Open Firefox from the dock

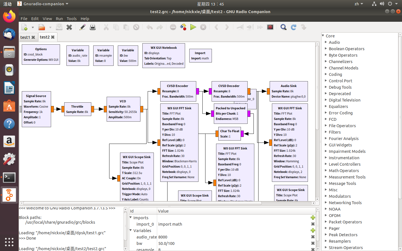pyautogui.click(x=9, y=16)
